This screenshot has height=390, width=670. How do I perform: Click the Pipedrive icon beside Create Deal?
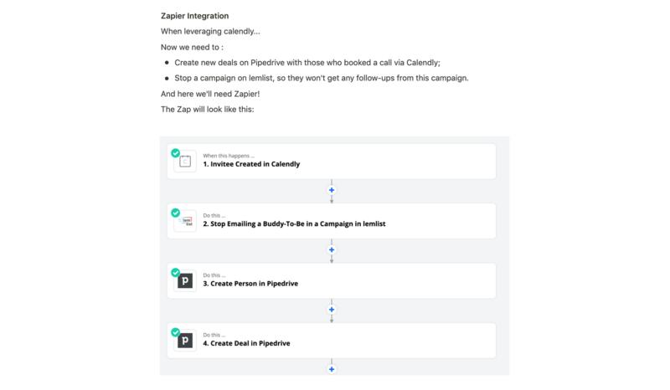[x=185, y=341]
